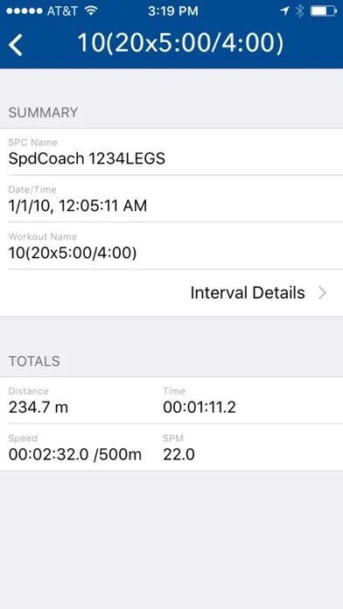Select the Date/Time row value
This screenshot has height=609, width=343.
[78, 206]
